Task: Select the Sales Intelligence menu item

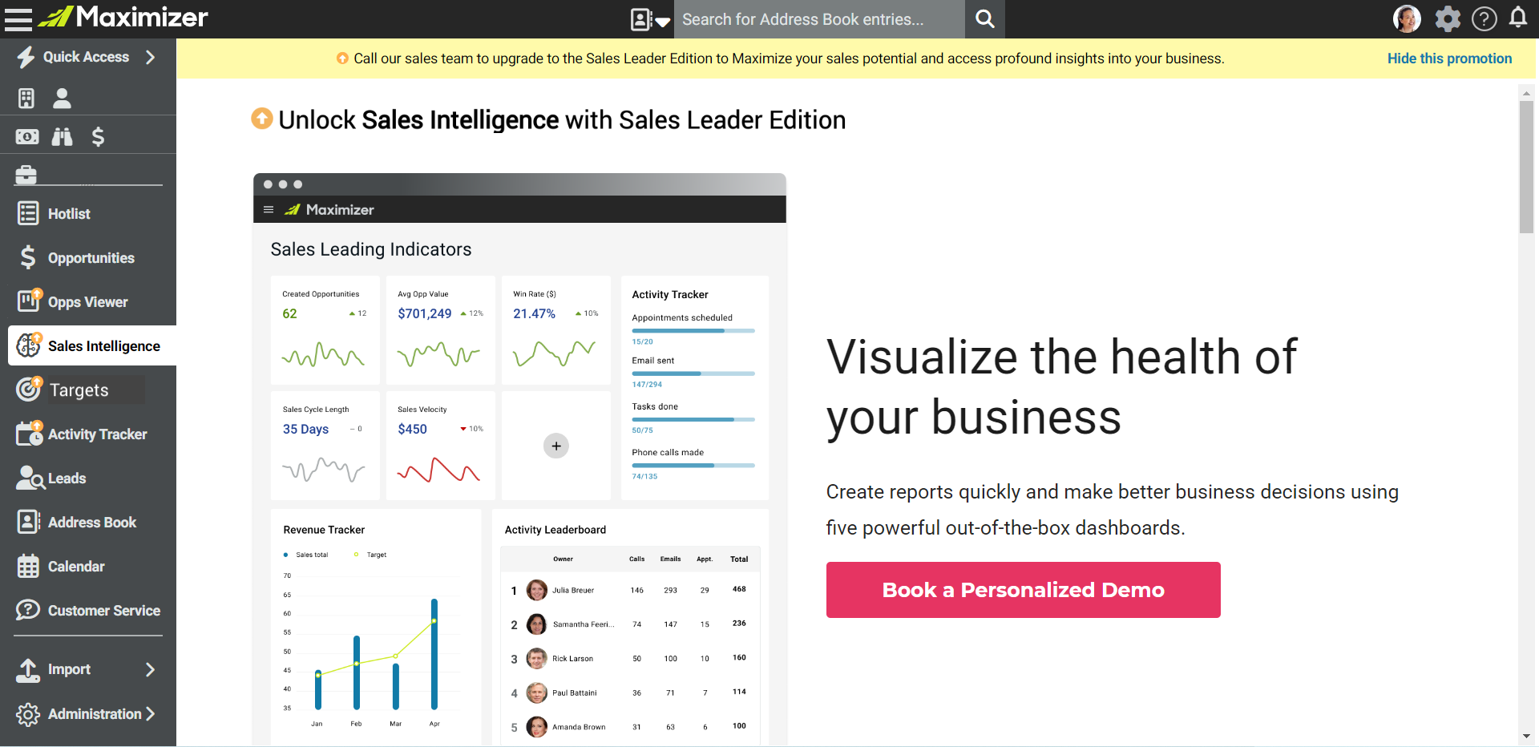Action: coord(92,345)
